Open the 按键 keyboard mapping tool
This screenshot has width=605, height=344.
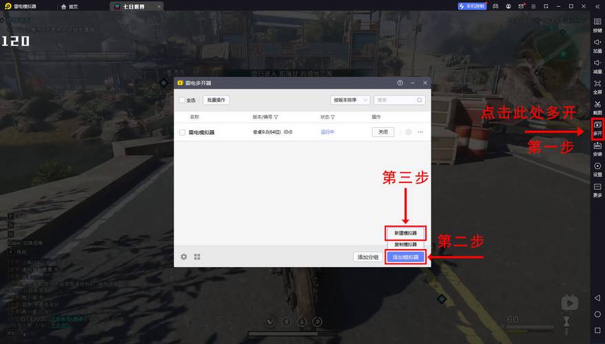[597, 25]
